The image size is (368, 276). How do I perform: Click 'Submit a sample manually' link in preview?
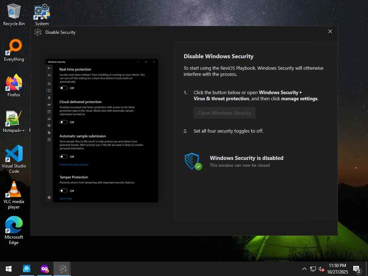tap(74, 165)
